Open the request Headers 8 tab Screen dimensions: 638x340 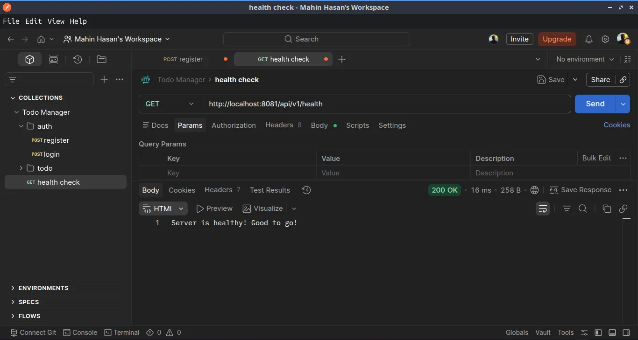pyautogui.click(x=284, y=125)
